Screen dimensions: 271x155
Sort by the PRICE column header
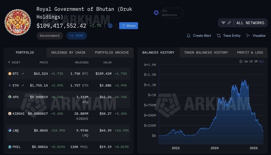point(44,62)
